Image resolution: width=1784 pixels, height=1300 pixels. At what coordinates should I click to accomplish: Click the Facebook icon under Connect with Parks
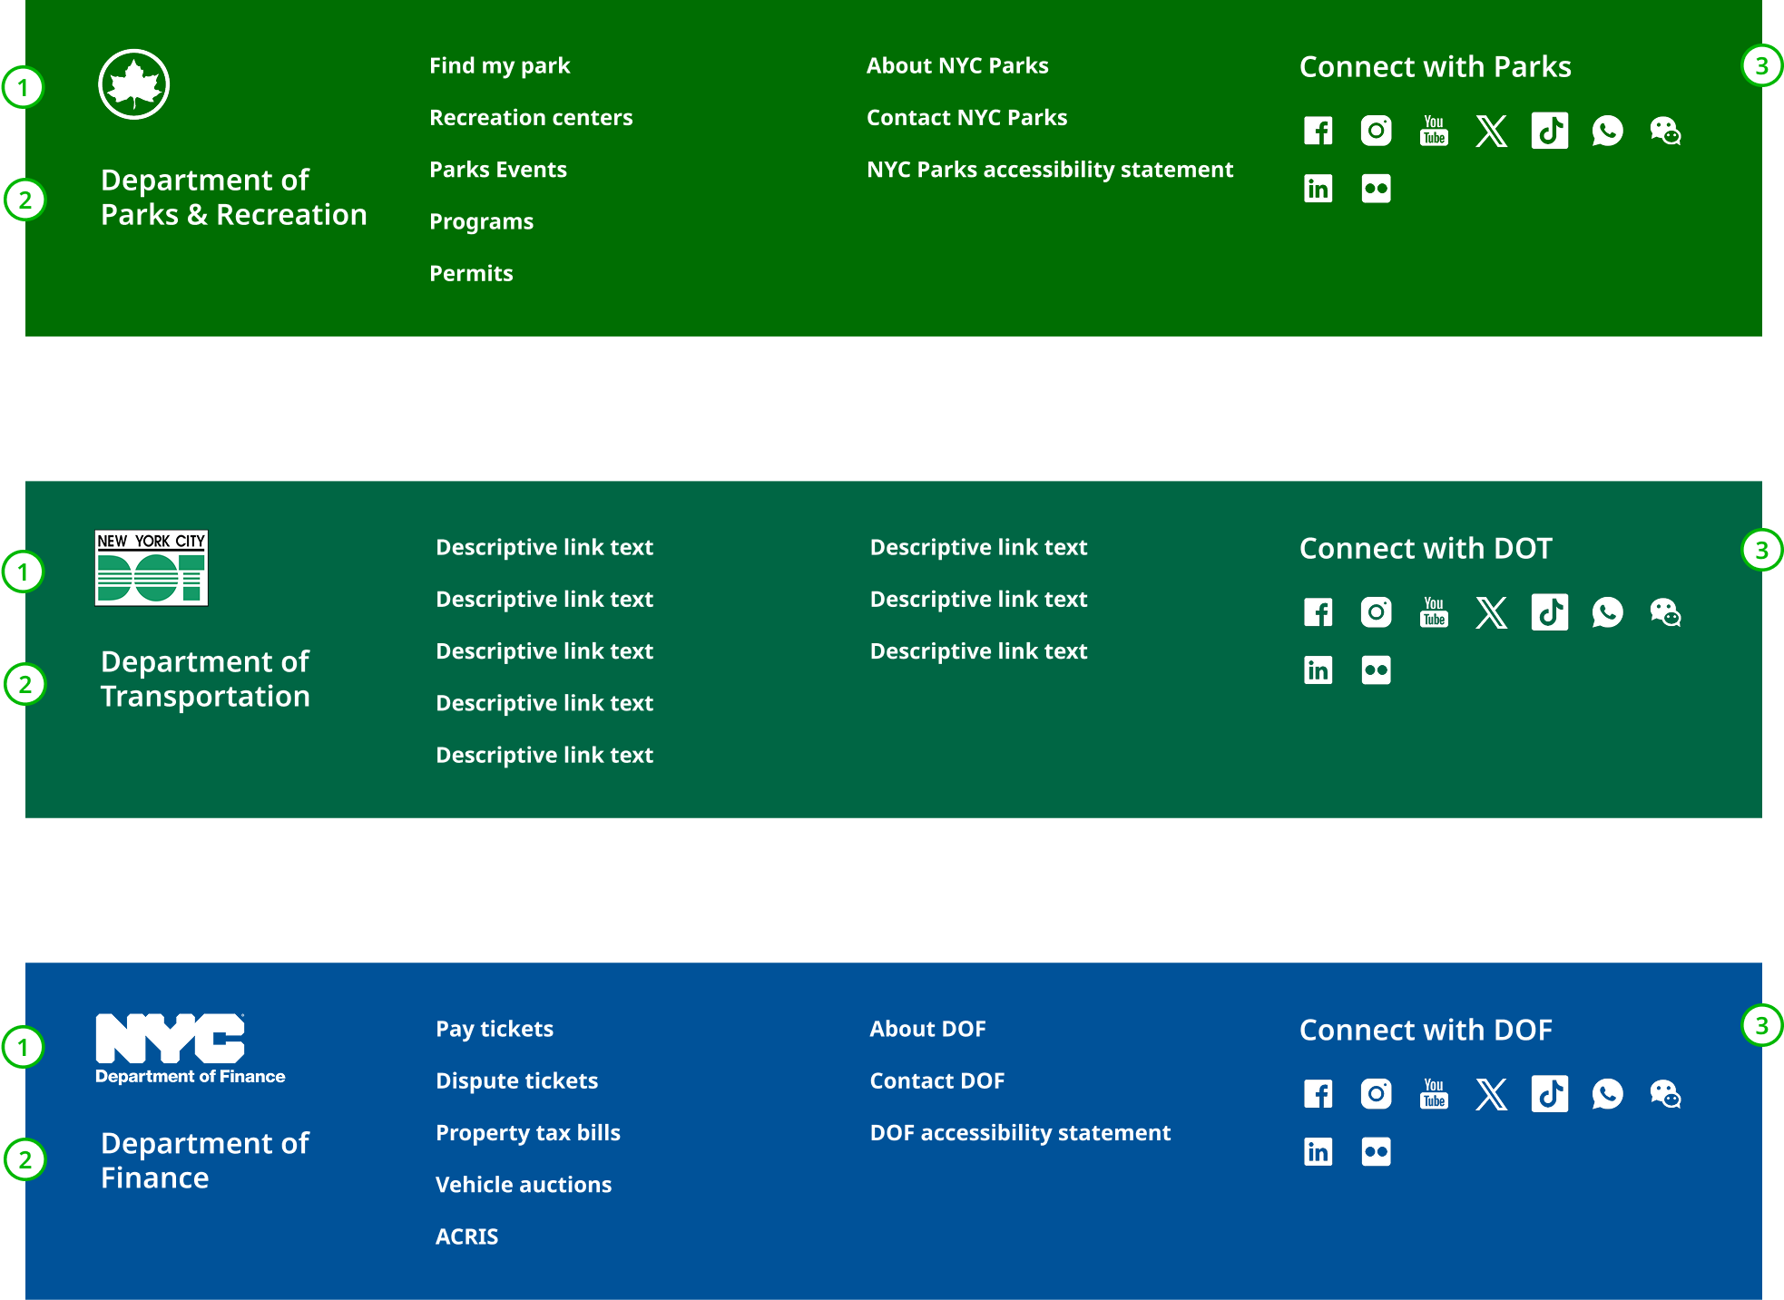pos(1317,131)
